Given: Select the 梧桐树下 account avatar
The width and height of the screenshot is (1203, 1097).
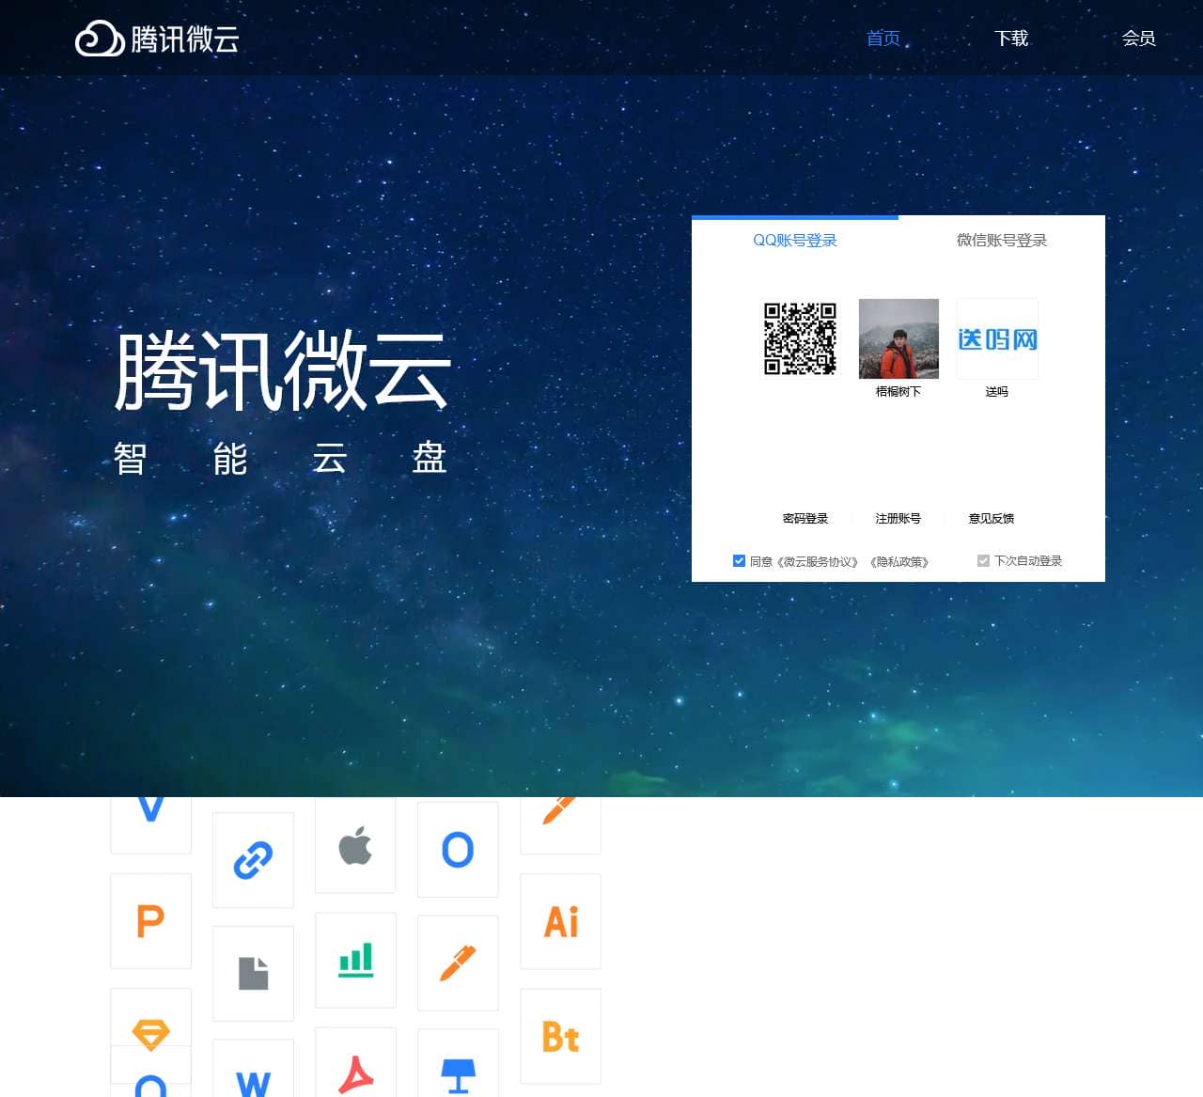Looking at the screenshot, I should click(898, 338).
